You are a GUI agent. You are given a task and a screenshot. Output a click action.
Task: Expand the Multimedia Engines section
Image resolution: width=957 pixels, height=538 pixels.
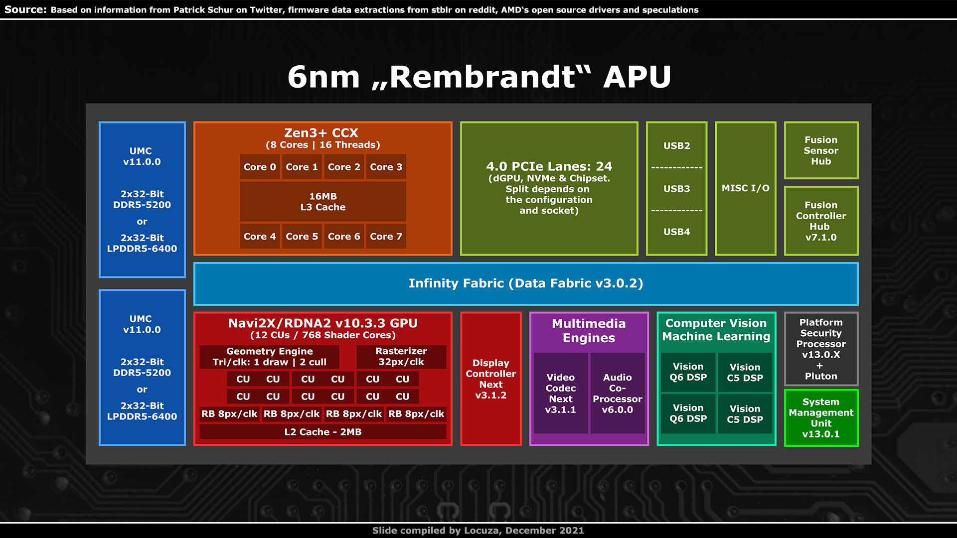[589, 330]
